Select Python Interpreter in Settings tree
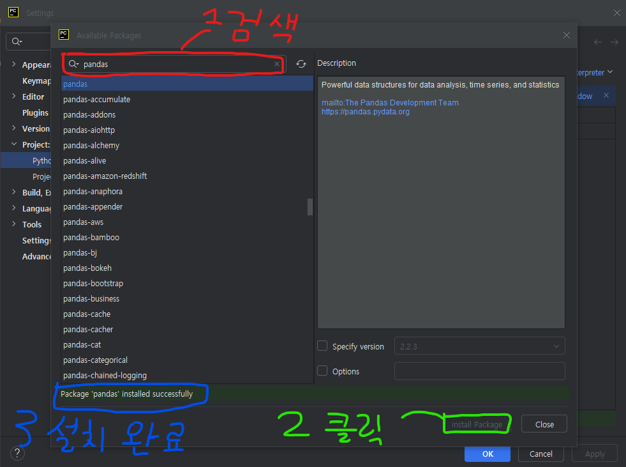Viewport: 626px width, 467px height. (x=41, y=161)
